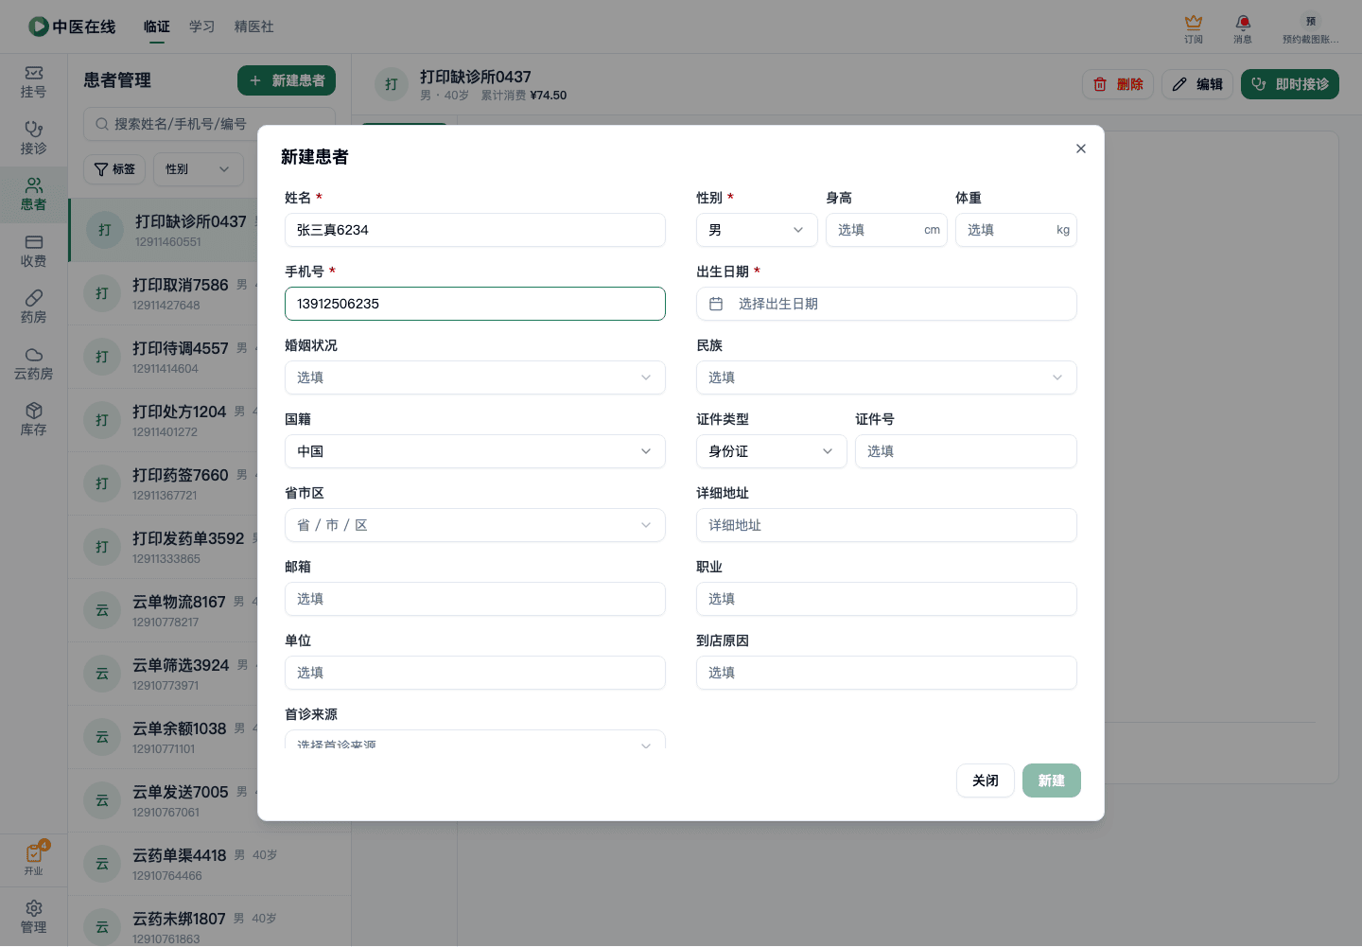Viewport: 1362px width, 947px height.
Task: Open the 开业 checklist icon
Action: [x=33, y=859]
